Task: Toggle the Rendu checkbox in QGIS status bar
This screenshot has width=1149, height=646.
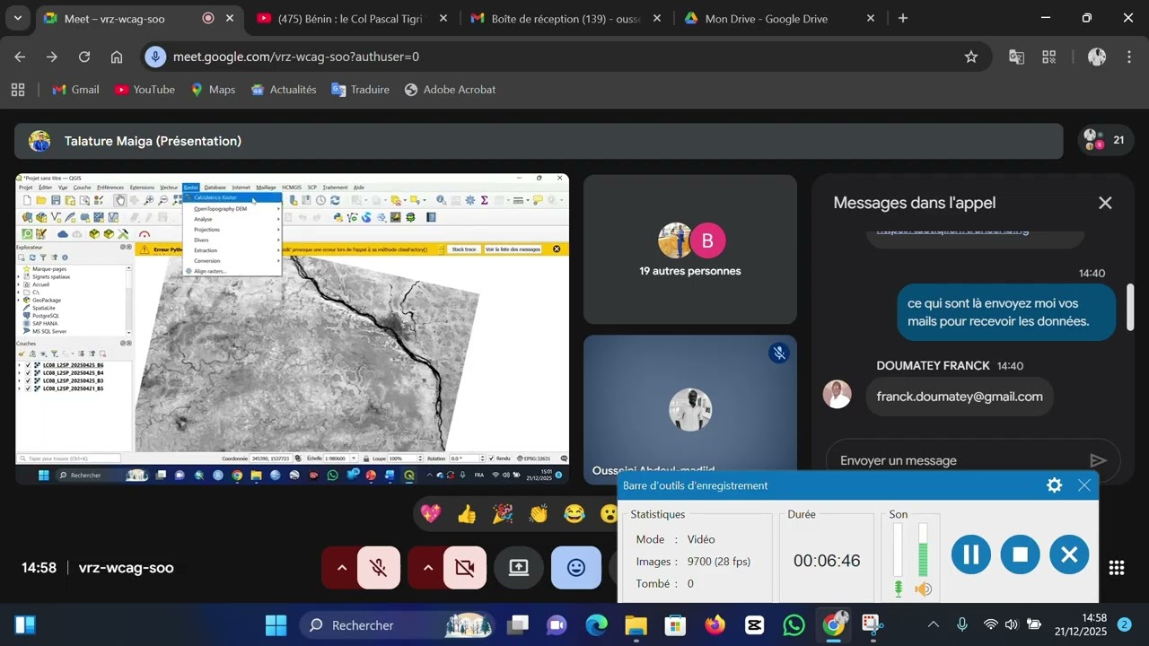Action: tap(492, 458)
